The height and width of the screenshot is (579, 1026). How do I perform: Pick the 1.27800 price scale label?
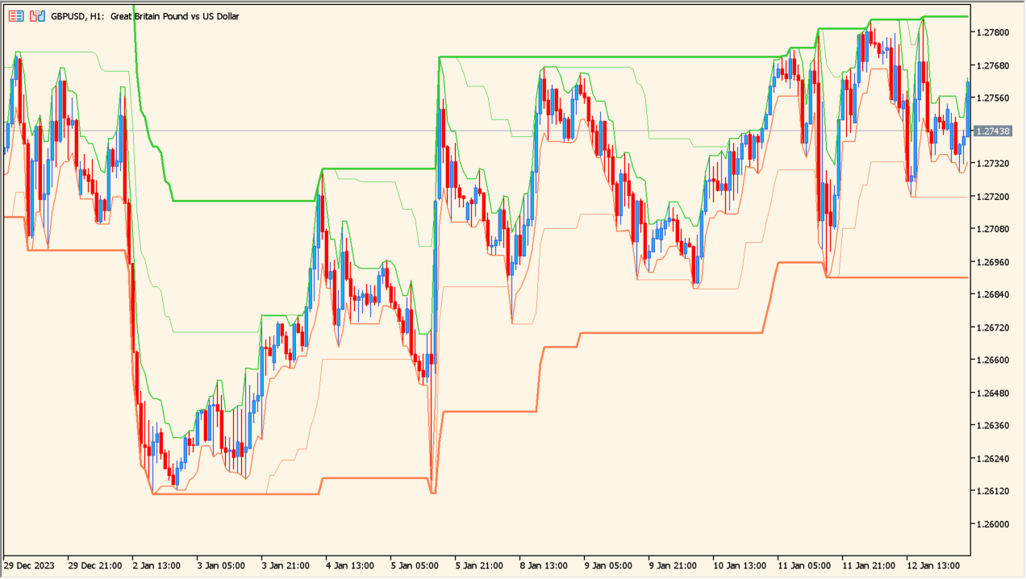click(993, 32)
